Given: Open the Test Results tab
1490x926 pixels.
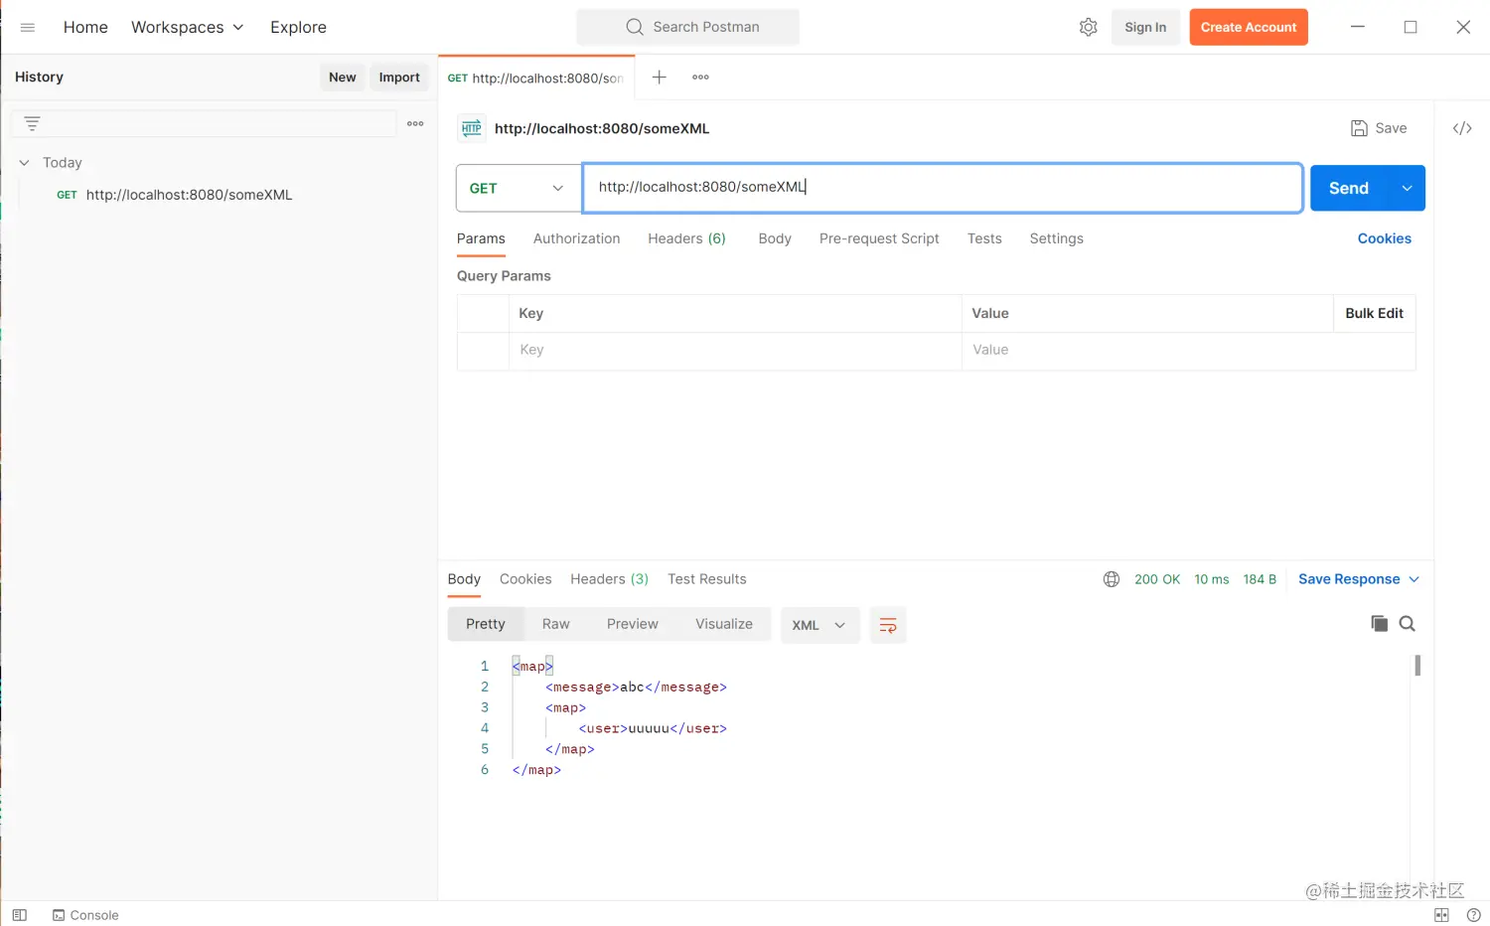Looking at the screenshot, I should point(706,579).
